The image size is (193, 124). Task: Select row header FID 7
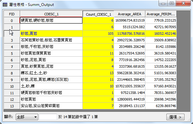click(12, 67)
